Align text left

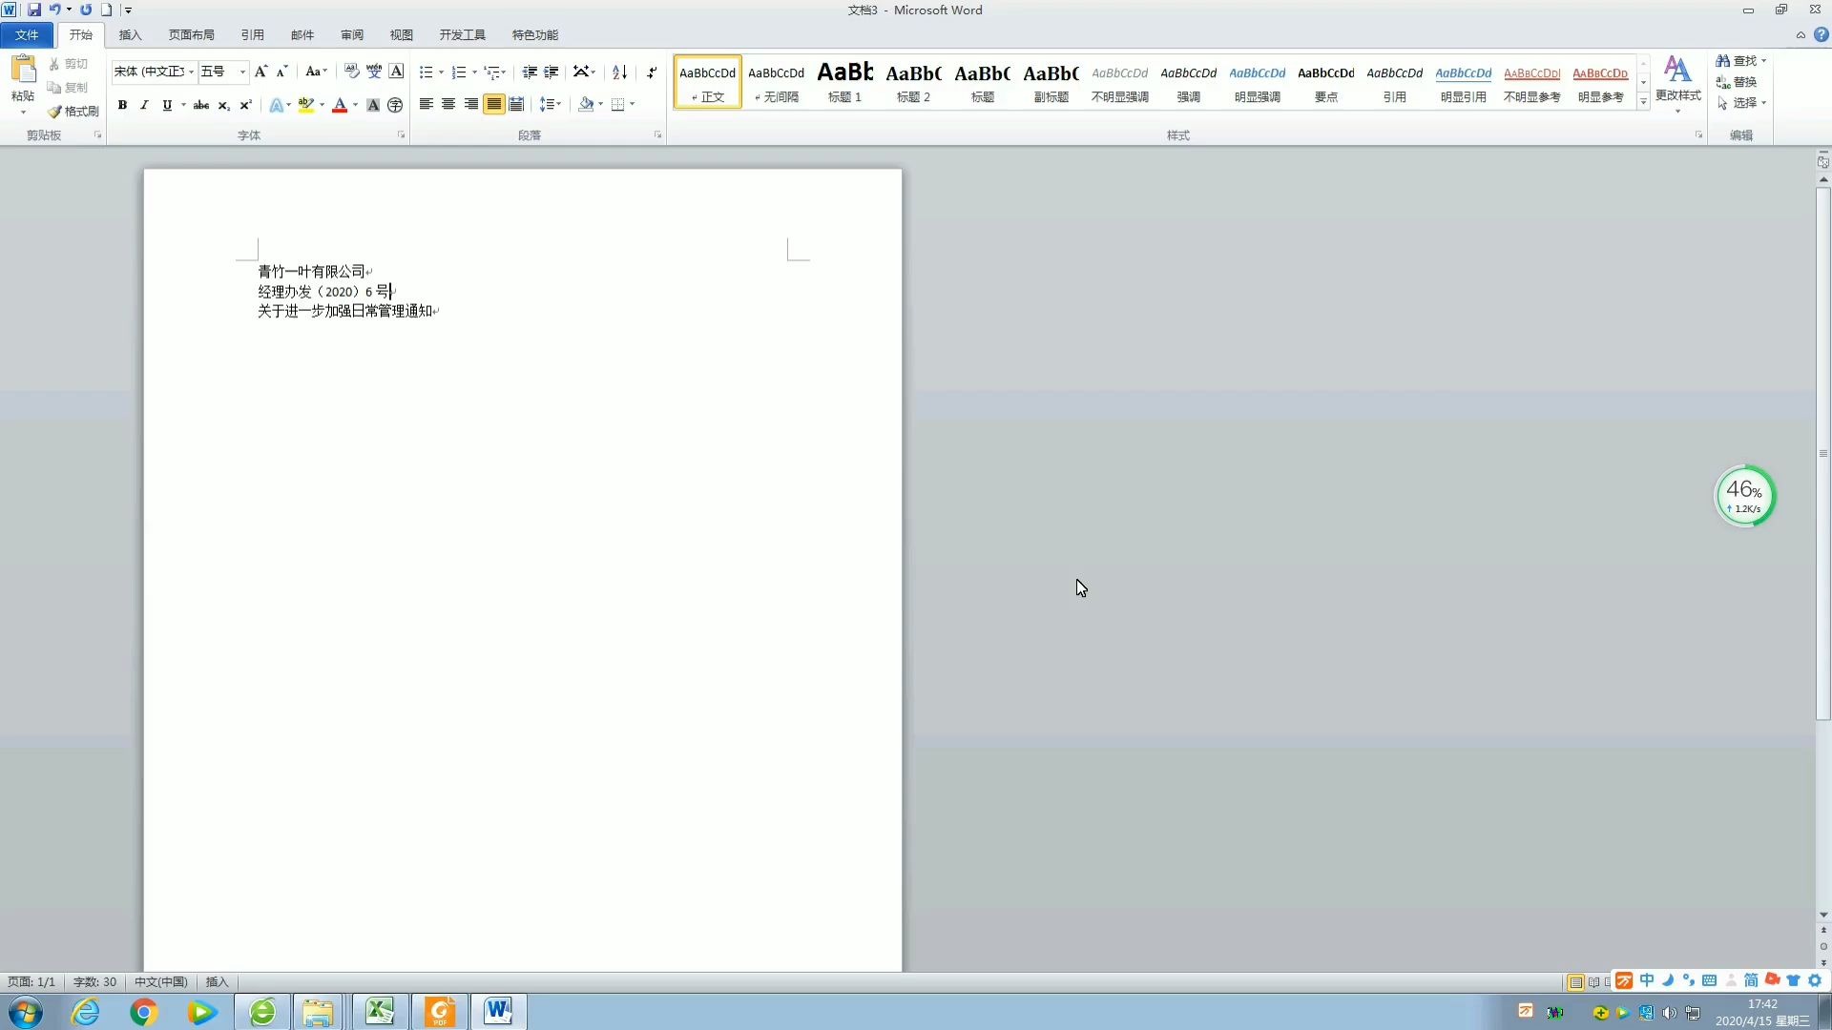click(427, 104)
